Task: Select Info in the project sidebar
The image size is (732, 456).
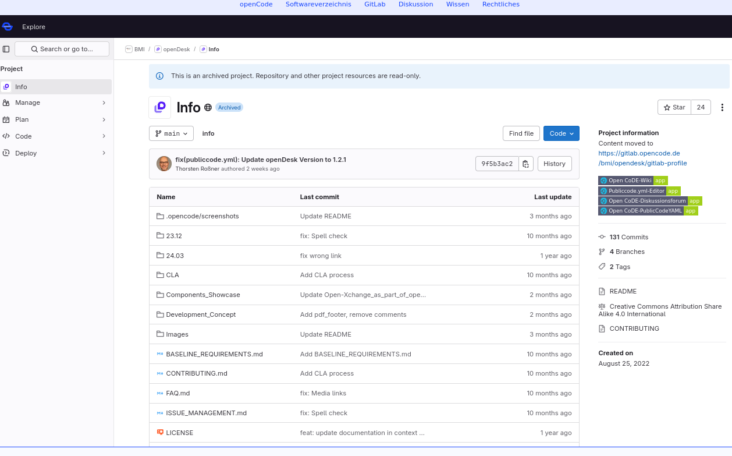Action: (x=56, y=87)
